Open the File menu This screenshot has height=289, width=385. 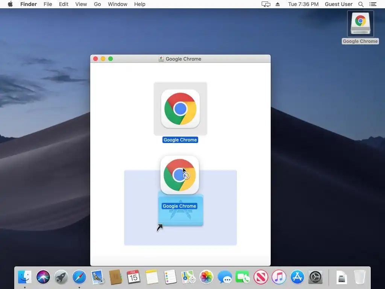point(48,4)
